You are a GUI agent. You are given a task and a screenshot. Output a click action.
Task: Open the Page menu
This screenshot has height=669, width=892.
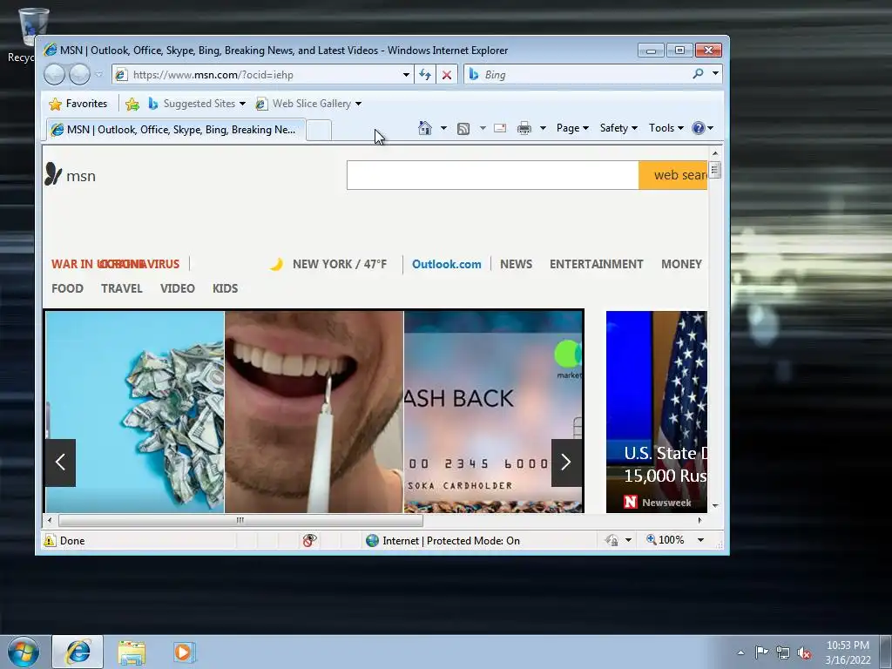point(572,128)
